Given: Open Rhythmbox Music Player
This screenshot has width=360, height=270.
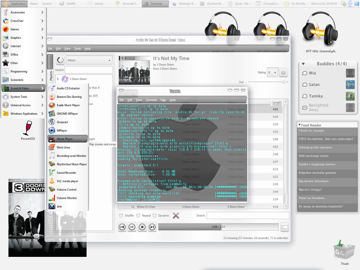Looking at the screenshot, I should click(68, 164).
